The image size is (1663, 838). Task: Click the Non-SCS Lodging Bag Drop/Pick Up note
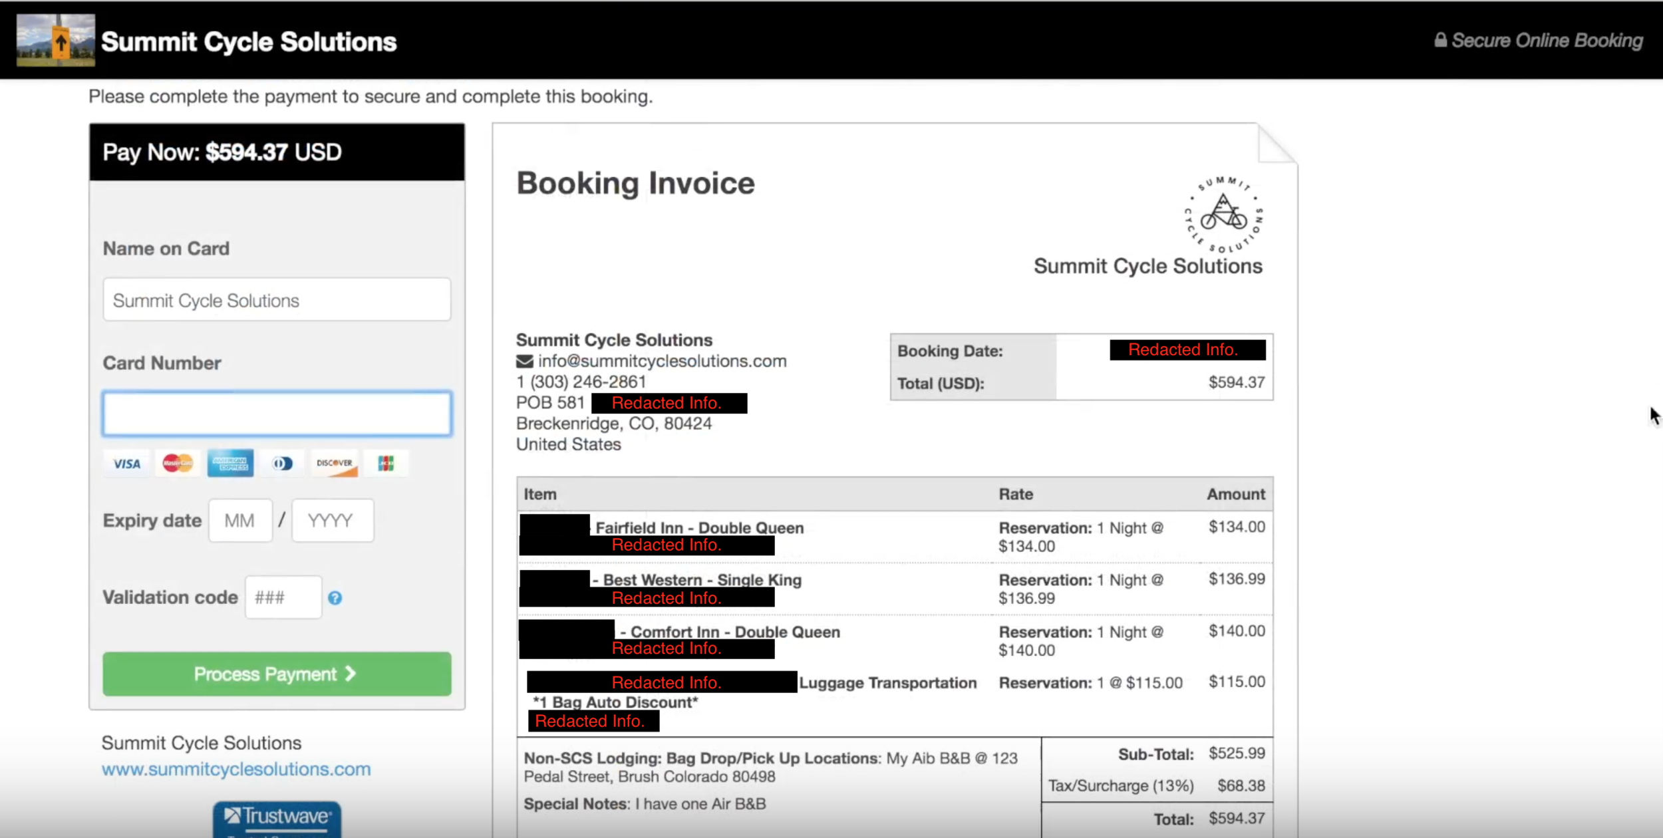point(770,768)
